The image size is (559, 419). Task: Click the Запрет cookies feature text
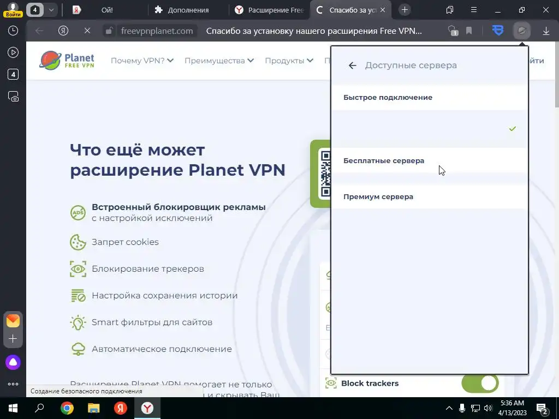(x=125, y=242)
